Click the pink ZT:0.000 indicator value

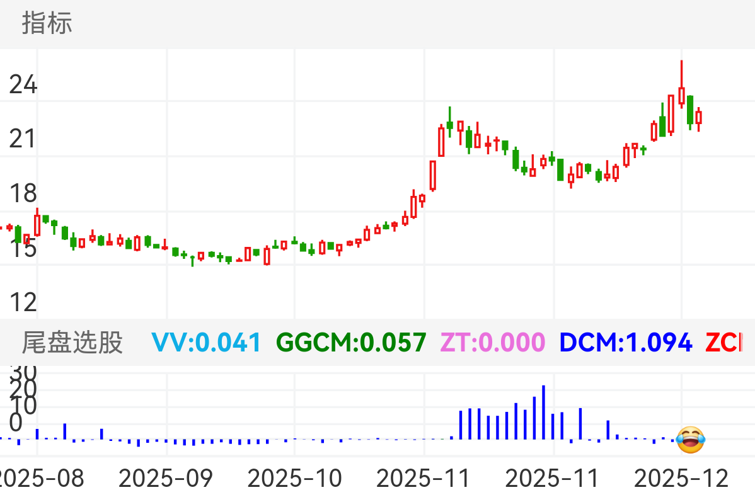click(492, 343)
